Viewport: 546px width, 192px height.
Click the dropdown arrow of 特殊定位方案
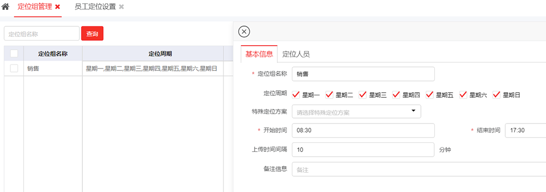[x=413, y=111]
